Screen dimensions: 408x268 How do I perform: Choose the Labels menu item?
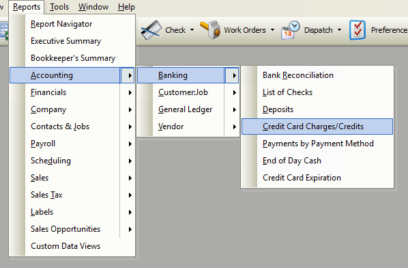tap(72, 212)
